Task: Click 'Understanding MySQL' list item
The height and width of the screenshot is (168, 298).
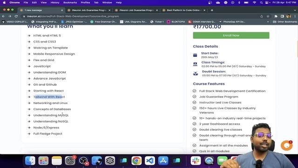Action: 51,115
